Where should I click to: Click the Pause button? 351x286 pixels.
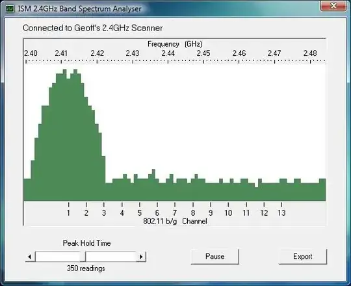215,257
